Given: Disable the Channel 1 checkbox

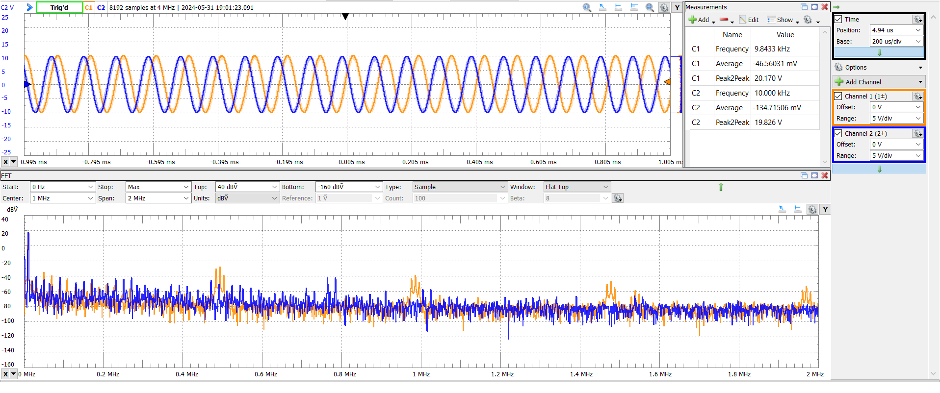Looking at the screenshot, I should pyautogui.click(x=838, y=97).
